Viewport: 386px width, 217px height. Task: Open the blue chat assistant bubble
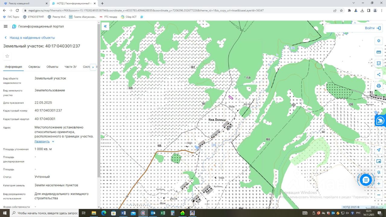(x=366, y=180)
